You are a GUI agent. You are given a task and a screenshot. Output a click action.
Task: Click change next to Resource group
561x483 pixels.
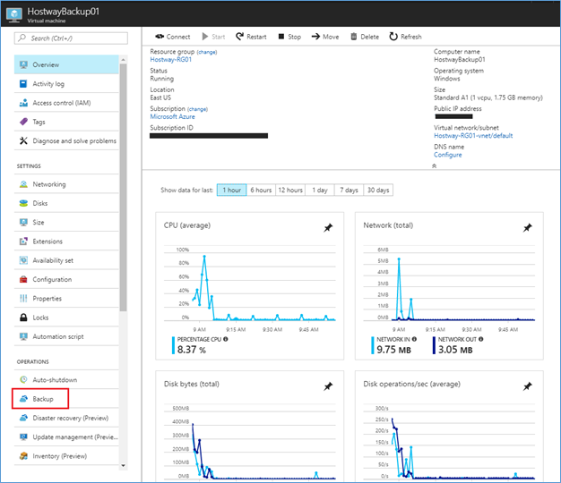[x=207, y=52]
